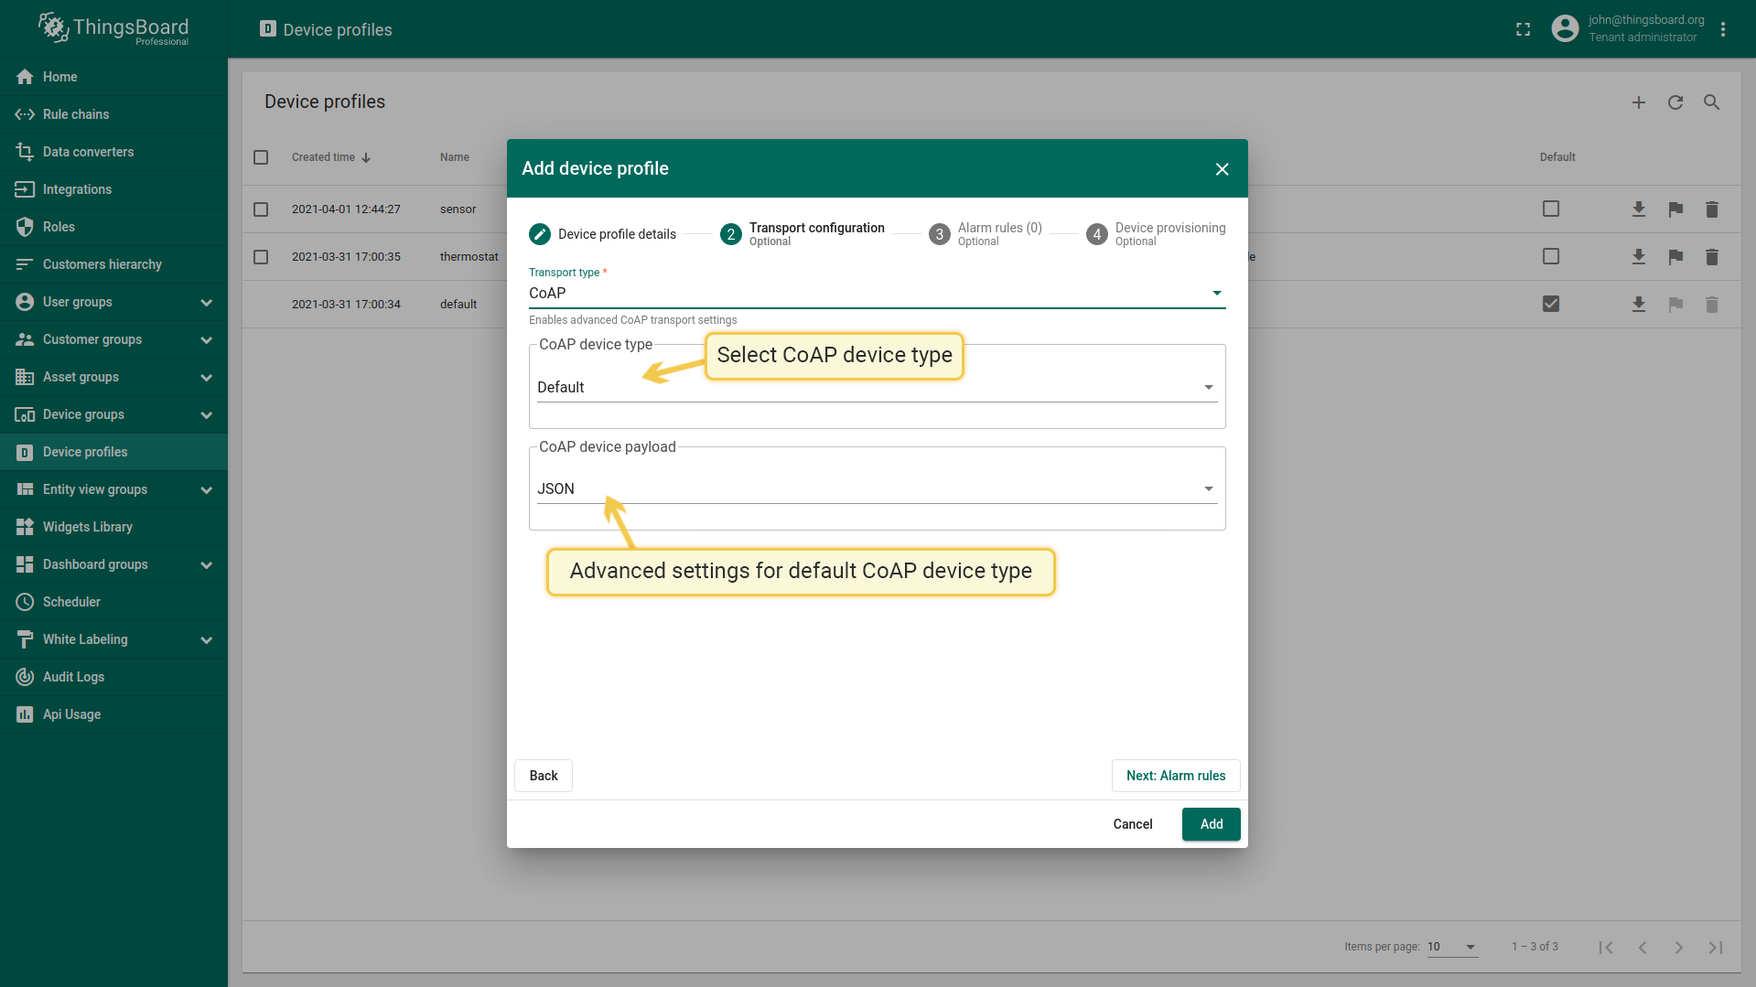Go to Device profile details step
Screen dimensions: 1756x987
[x=603, y=234]
